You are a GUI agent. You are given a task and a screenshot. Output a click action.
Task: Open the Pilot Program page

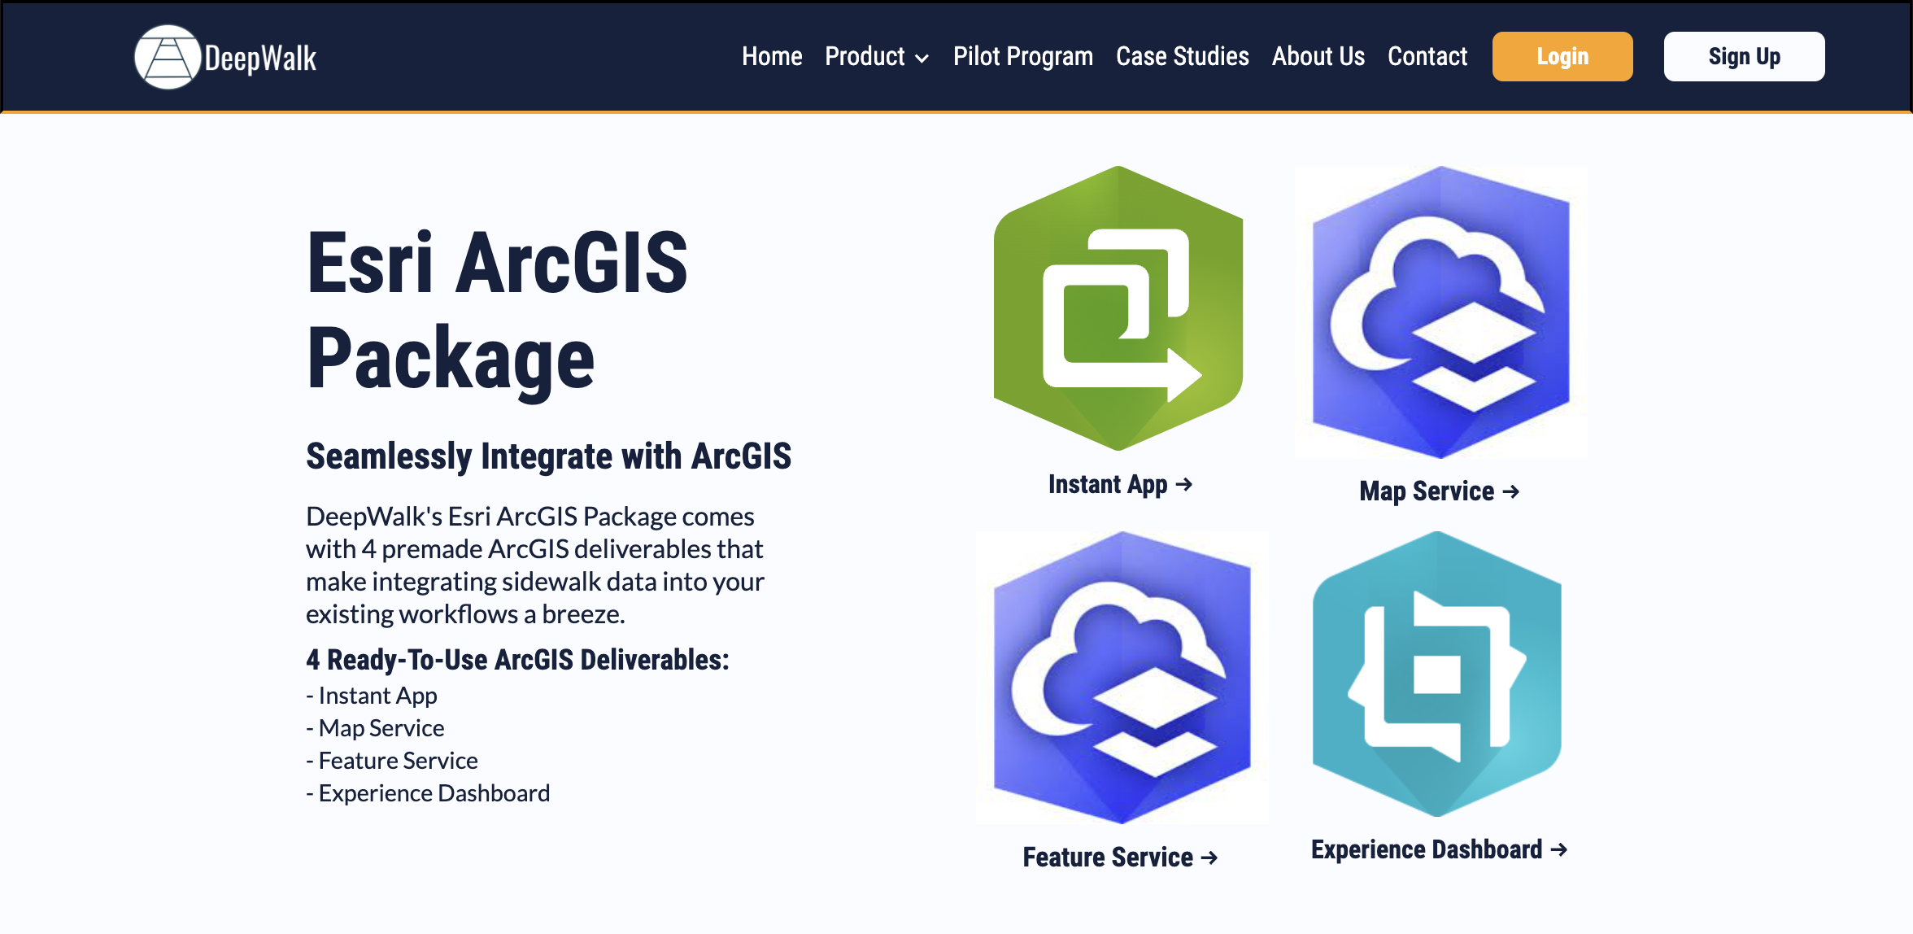click(x=1022, y=56)
